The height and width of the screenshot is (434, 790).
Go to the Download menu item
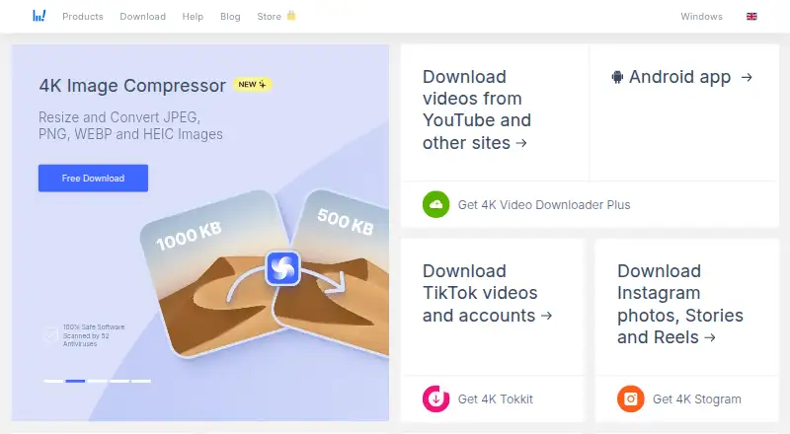tap(142, 17)
